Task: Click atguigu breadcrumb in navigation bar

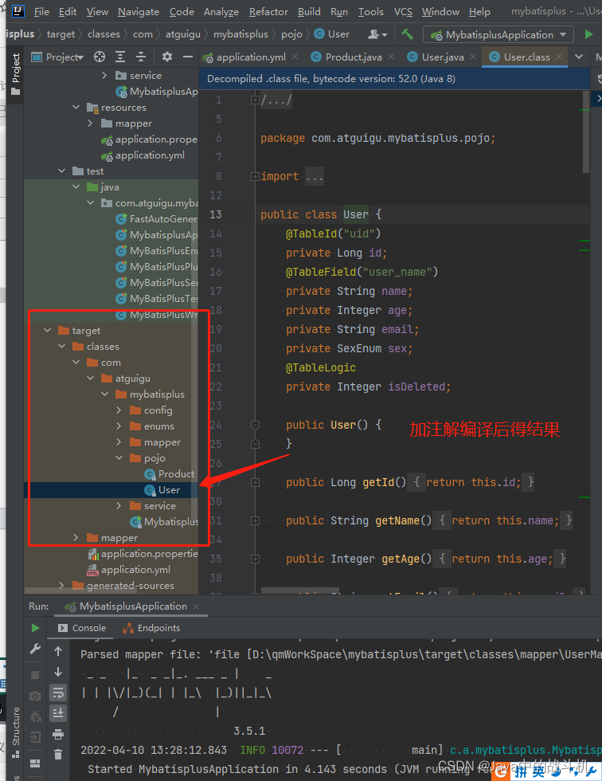Action: pyautogui.click(x=182, y=34)
